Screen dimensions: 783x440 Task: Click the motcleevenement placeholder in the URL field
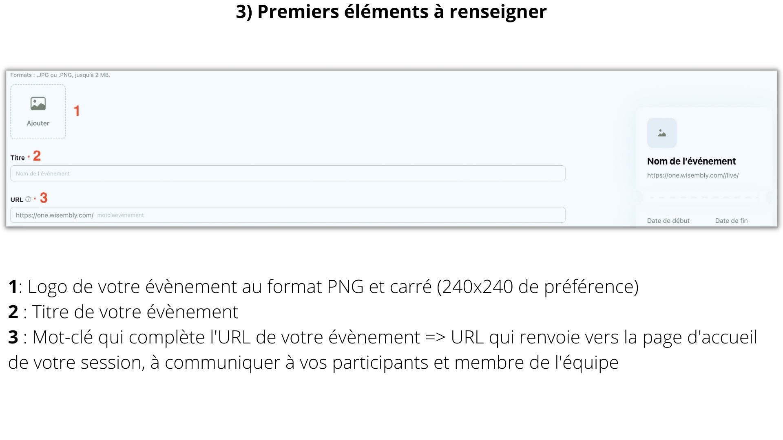tap(121, 216)
